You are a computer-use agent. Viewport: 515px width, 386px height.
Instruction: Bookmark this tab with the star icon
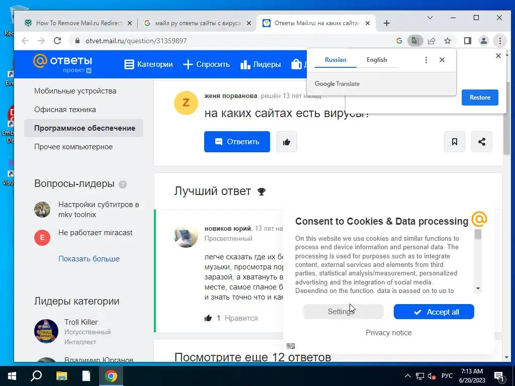point(447,41)
